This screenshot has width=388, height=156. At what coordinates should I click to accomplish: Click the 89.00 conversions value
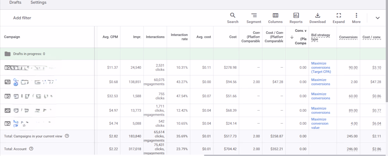pos(353,110)
